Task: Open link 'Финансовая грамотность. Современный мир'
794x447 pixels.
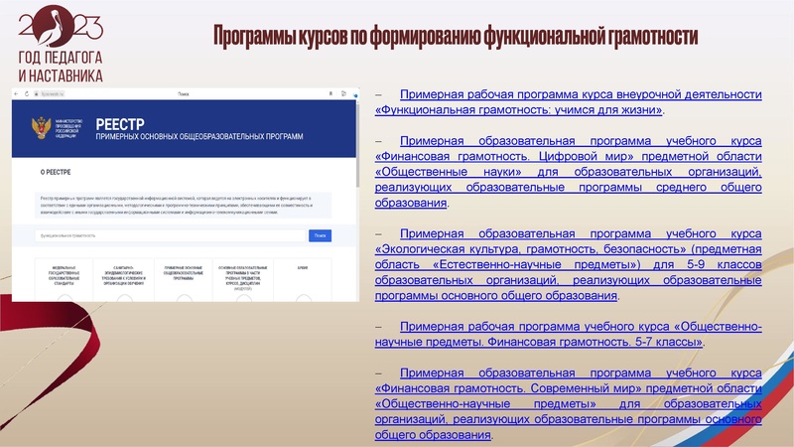Action: (x=568, y=404)
